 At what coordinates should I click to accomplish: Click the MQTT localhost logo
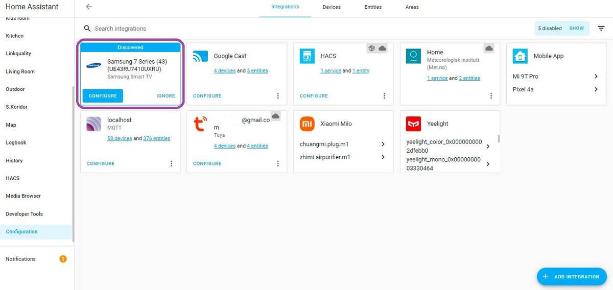[x=93, y=124]
